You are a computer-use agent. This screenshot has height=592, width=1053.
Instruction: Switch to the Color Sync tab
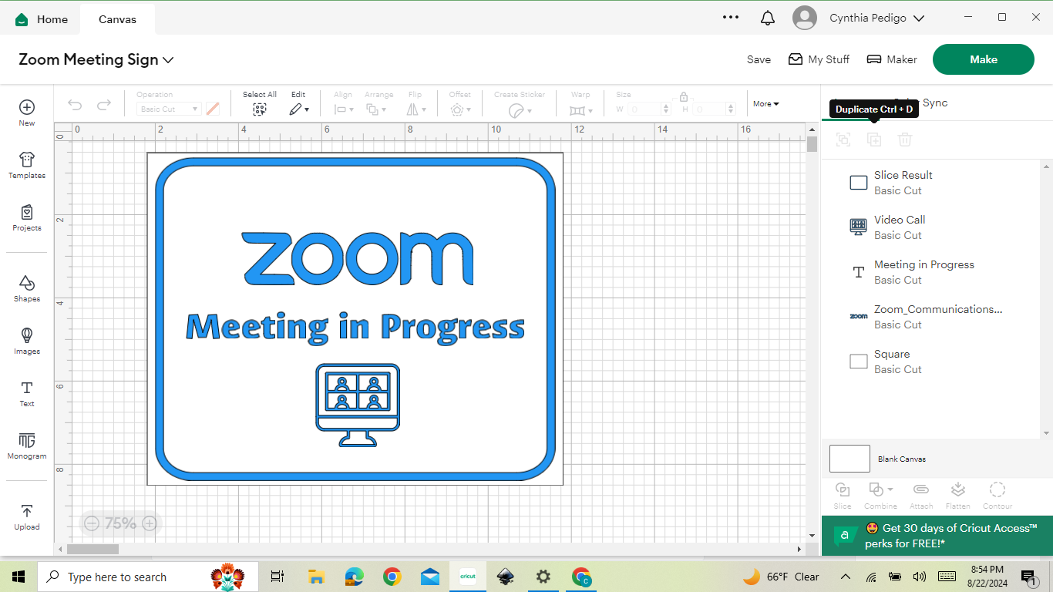(x=921, y=103)
